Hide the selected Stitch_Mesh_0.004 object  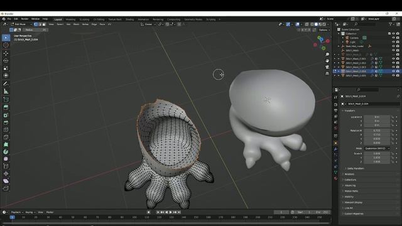point(394,71)
